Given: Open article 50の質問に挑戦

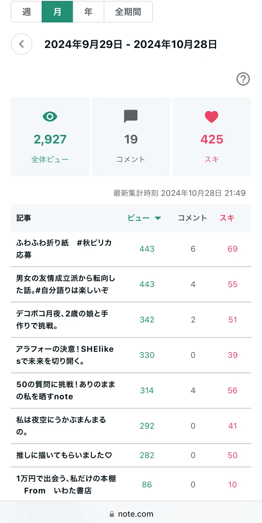Looking at the screenshot, I should (x=66, y=390).
